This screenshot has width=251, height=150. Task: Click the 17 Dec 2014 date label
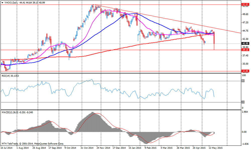[x=119, y=148]
